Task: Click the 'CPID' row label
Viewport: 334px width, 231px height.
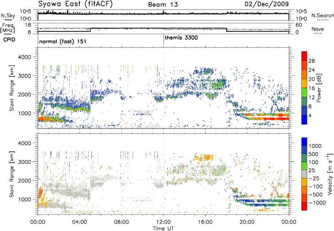Action: (9, 40)
